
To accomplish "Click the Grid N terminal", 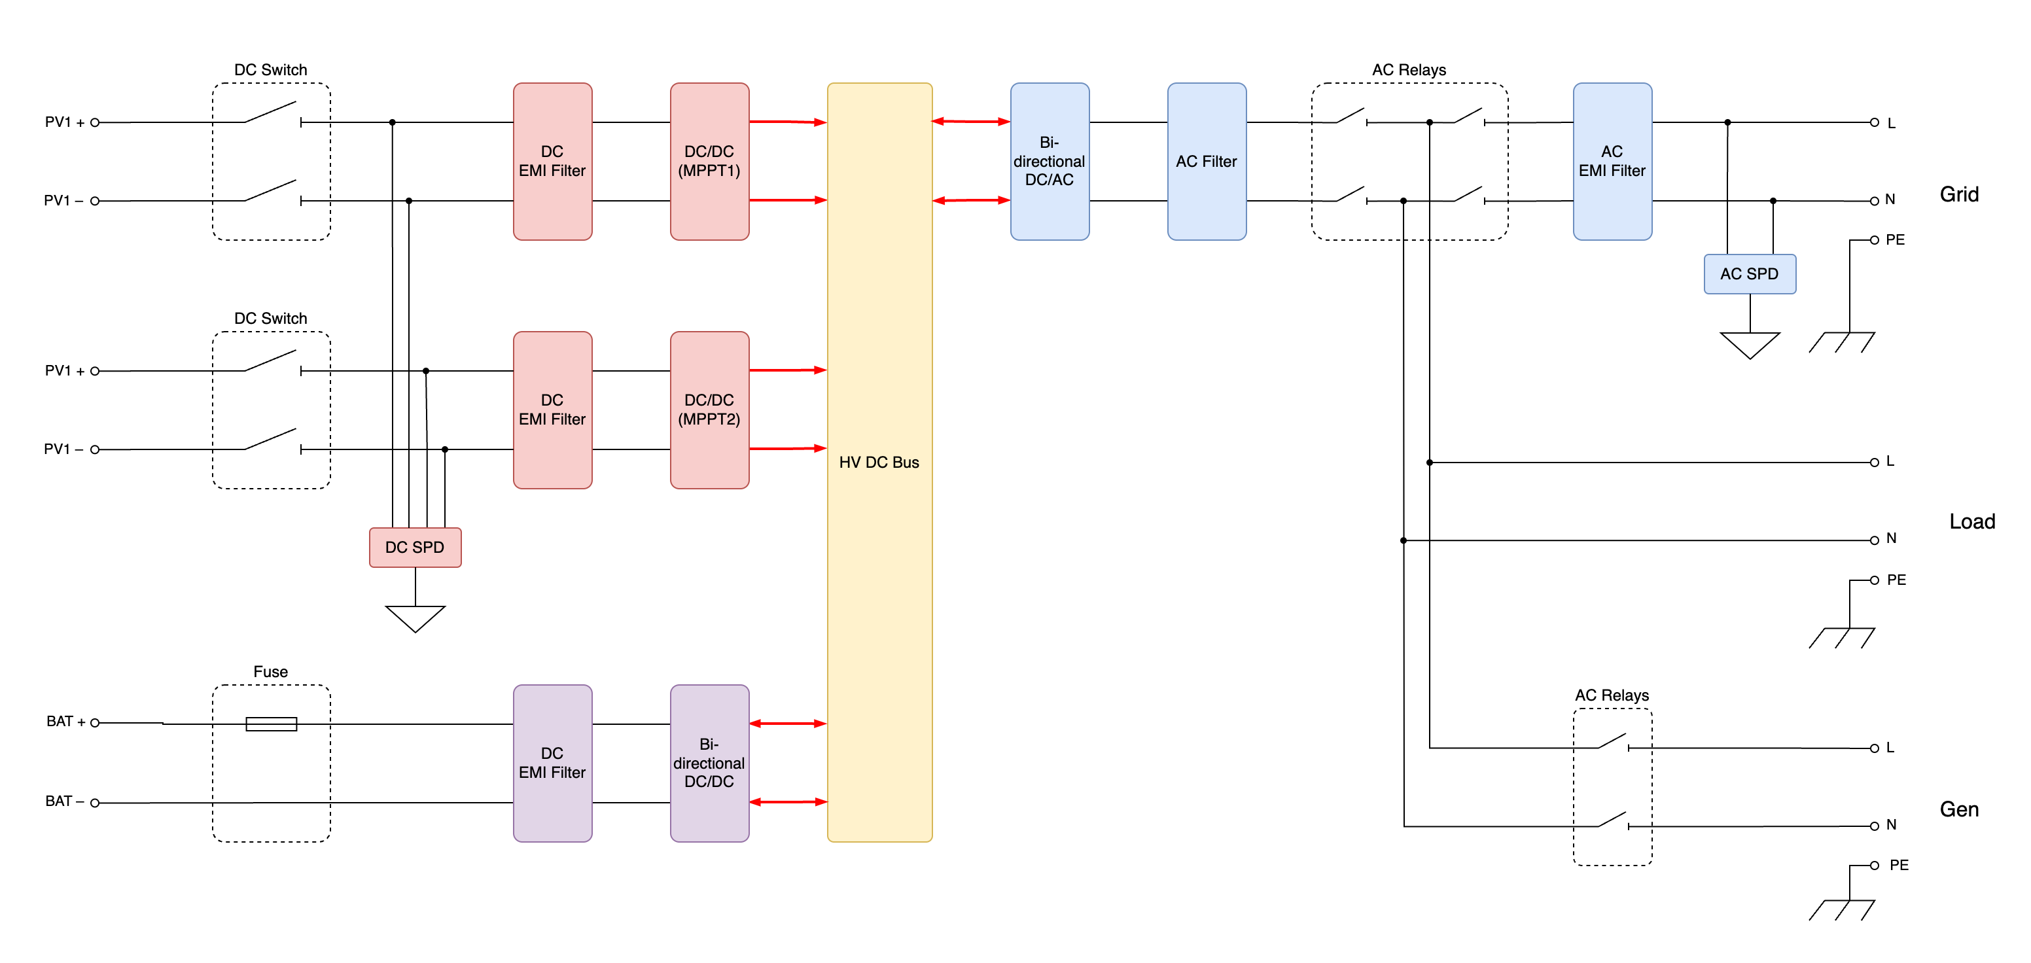I will click(1874, 201).
